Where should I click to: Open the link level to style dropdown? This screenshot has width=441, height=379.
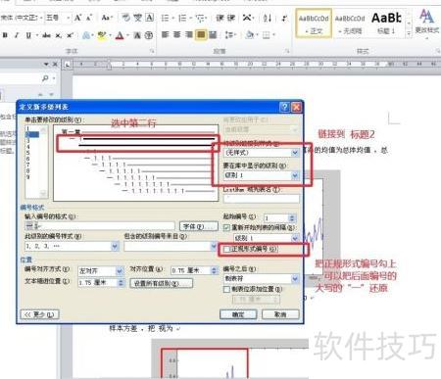coord(295,153)
